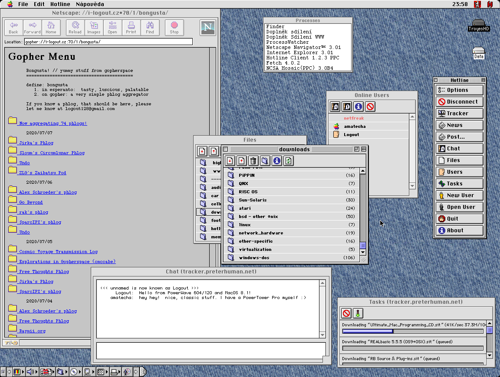Open the sound volume Control Strip module
The width and height of the screenshot is (500, 377).
[31, 371]
